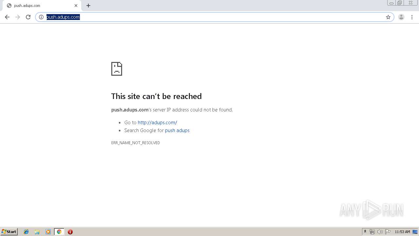419x236 pixels.
Task: Open Chrome's three-dot customize menu
Action: pyautogui.click(x=412, y=17)
